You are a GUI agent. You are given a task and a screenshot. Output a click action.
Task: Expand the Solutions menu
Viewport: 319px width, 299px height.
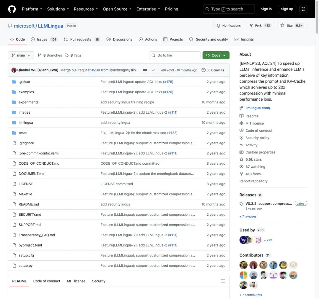(58, 9)
